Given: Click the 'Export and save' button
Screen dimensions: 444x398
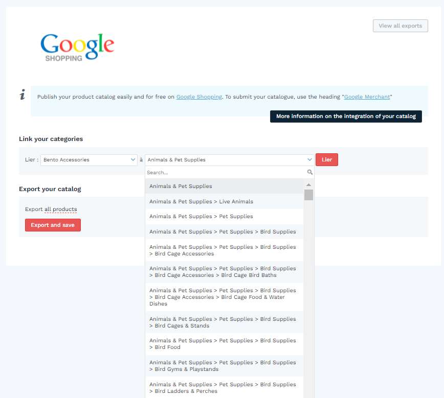Looking at the screenshot, I should tap(53, 225).
